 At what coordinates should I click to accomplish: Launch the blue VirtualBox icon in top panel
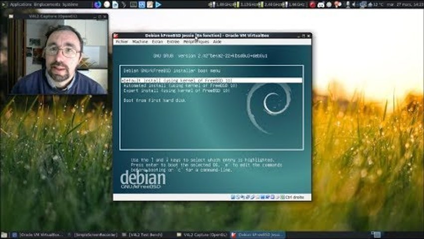point(142,4)
